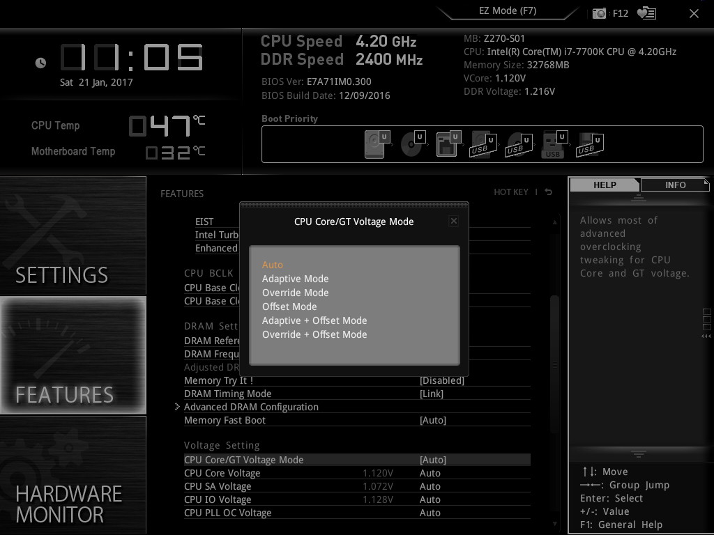Edit CPU PLL OC Voltage Auto field

point(430,513)
